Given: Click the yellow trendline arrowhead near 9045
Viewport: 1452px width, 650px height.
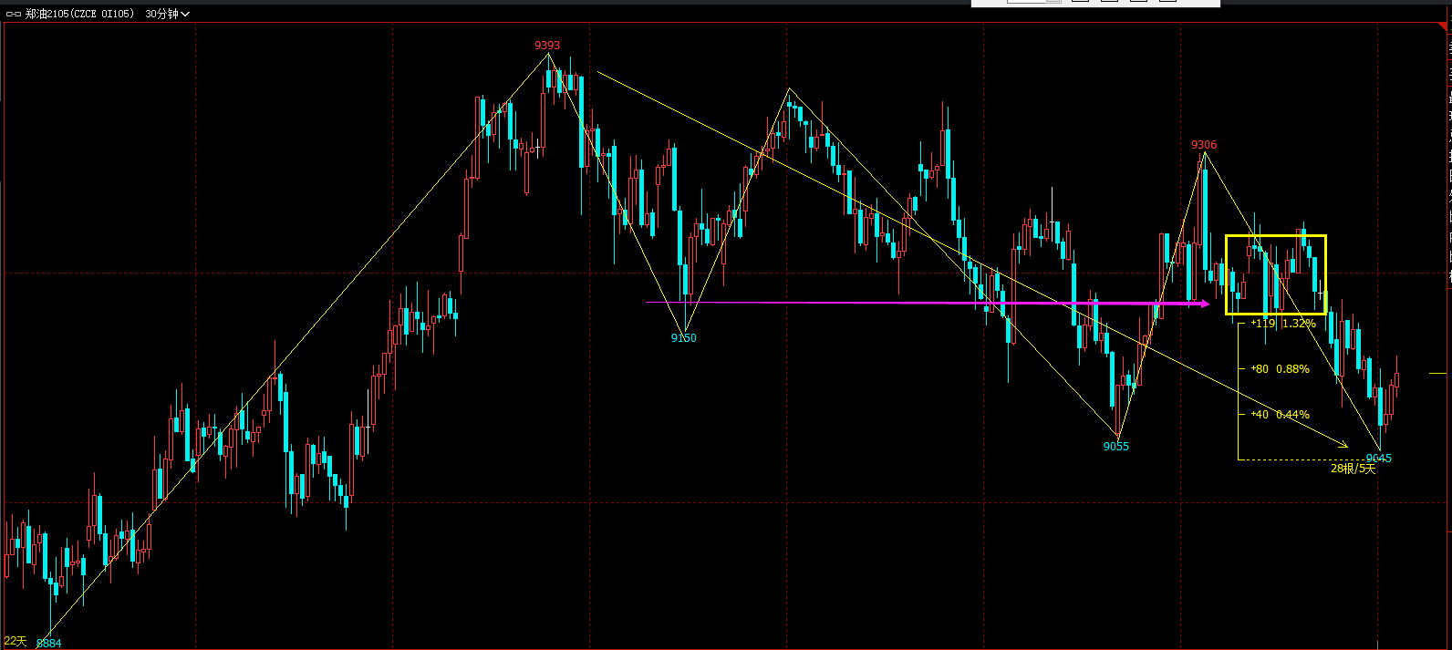Looking at the screenshot, I should 1343,445.
